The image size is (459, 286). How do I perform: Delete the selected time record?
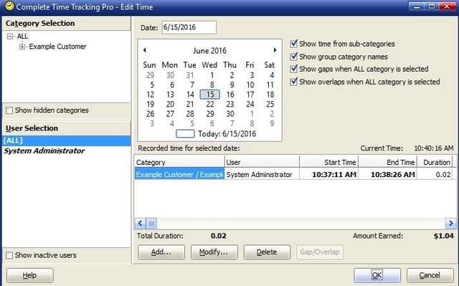click(x=267, y=252)
